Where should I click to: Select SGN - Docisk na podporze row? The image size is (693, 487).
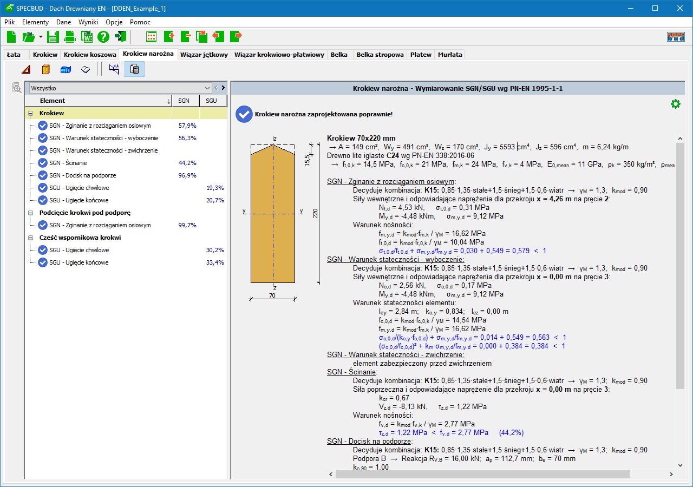click(82, 175)
